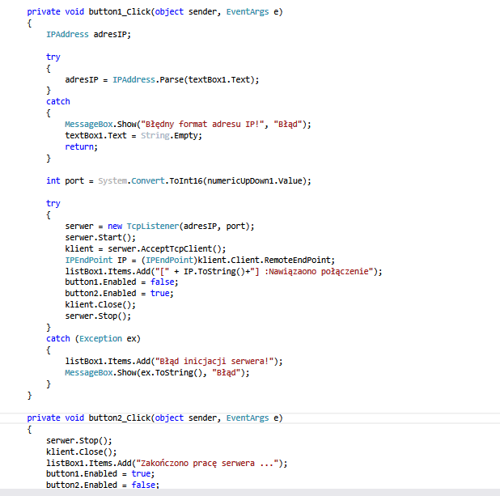Click the 'button1.Enabled = true;' line
This screenshot has height=496, width=500.
tap(100, 474)
